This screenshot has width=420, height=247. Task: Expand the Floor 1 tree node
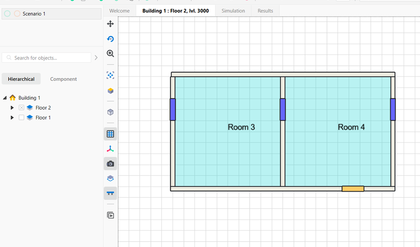click(x=12, y=118)
